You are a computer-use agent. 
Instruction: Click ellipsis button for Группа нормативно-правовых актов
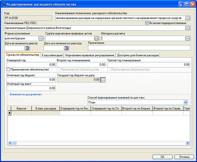(x=96, y=38)
